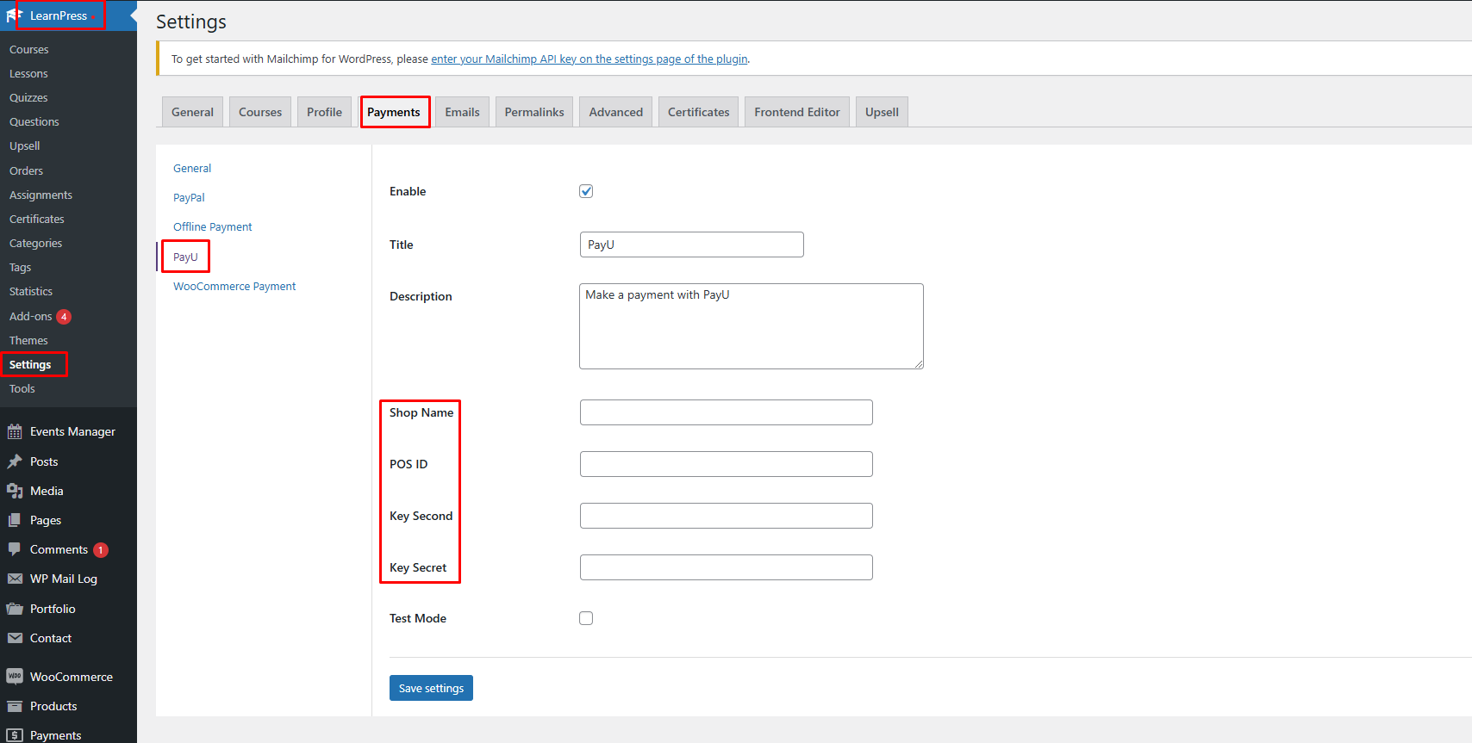1472x743 pixels.
Task: Open Orders in LearnPress menu
Action: click(26, 171)
